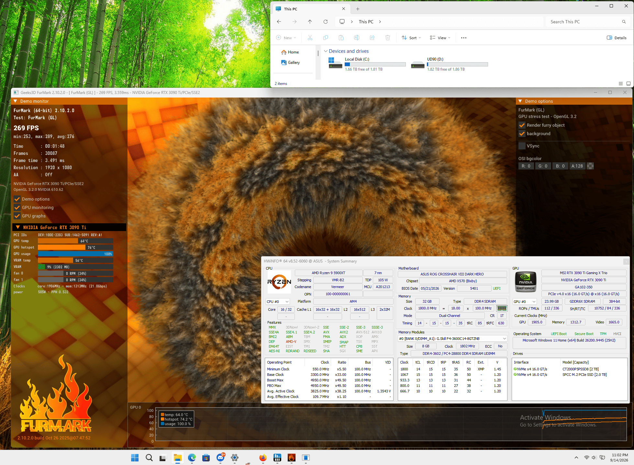Image resolution: width=634 pixels, height=465 pixels.
Task: Select the UD90 (D:) drive icon
Action: (x=417, y=64)
